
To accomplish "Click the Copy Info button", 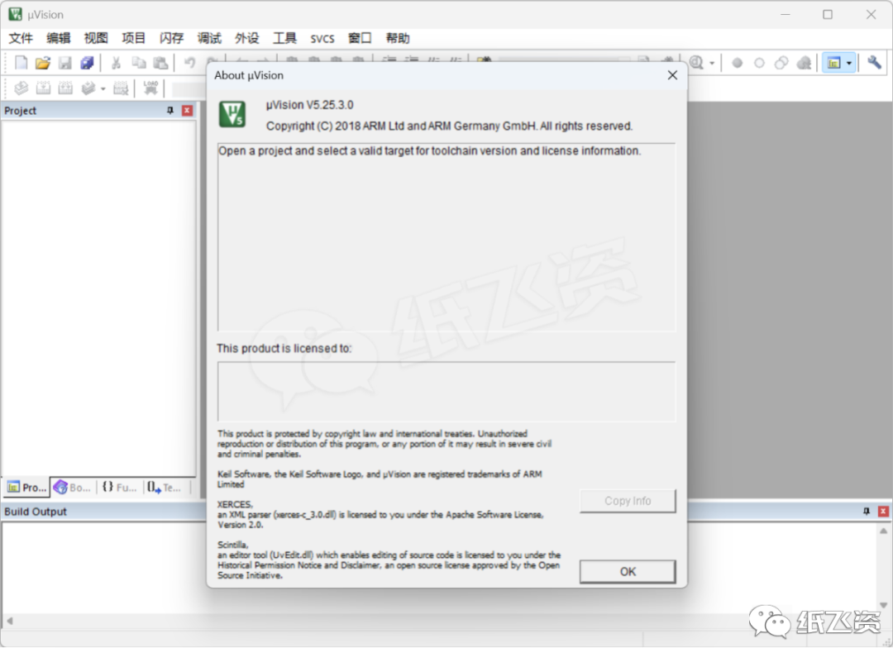I will point(628,501).
